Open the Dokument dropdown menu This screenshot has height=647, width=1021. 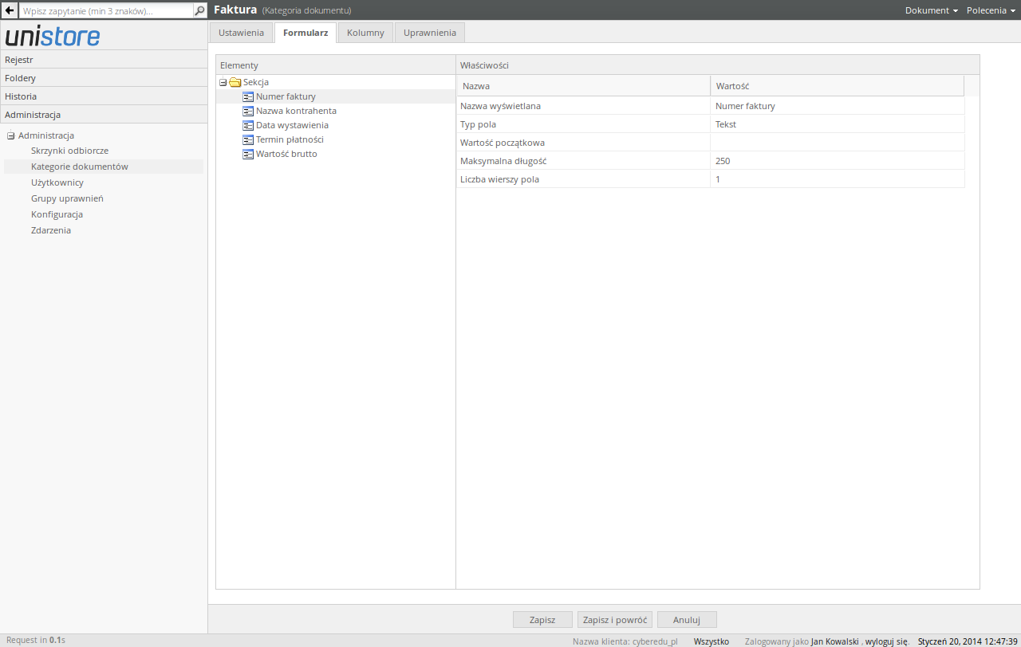pyautogui.click(x=931, y=10)
